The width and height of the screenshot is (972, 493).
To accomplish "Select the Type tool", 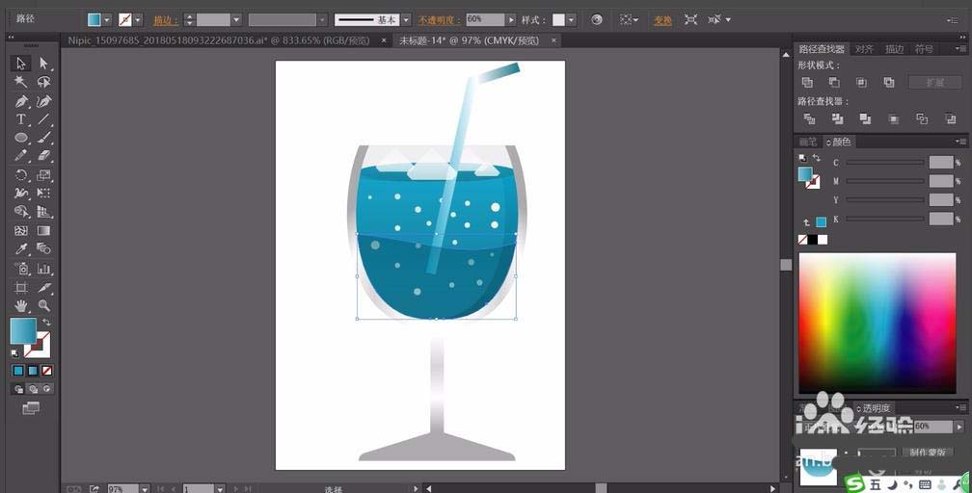I will [20, 119].
